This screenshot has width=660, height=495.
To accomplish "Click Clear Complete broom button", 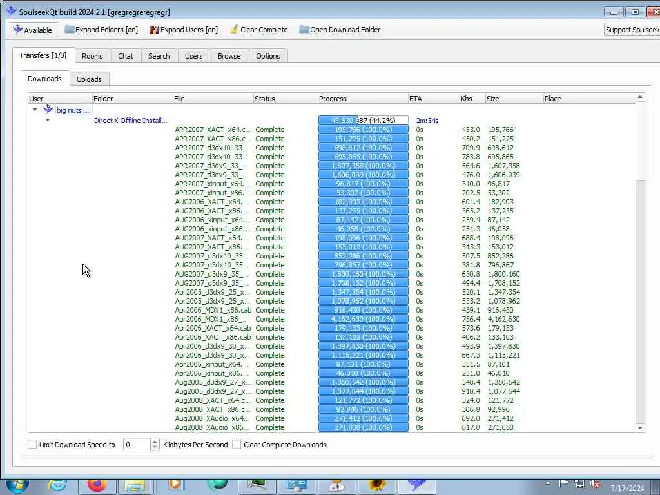I will [x=259, y=30].
